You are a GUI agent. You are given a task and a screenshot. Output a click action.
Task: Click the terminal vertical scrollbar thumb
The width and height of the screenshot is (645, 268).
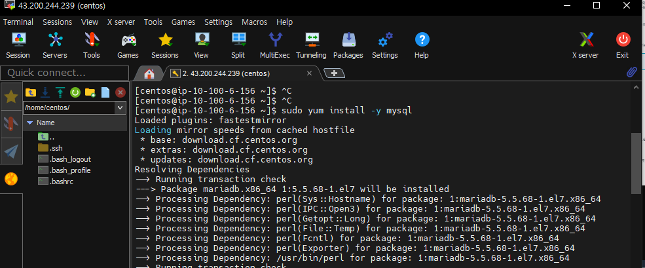tap(636, 163)
